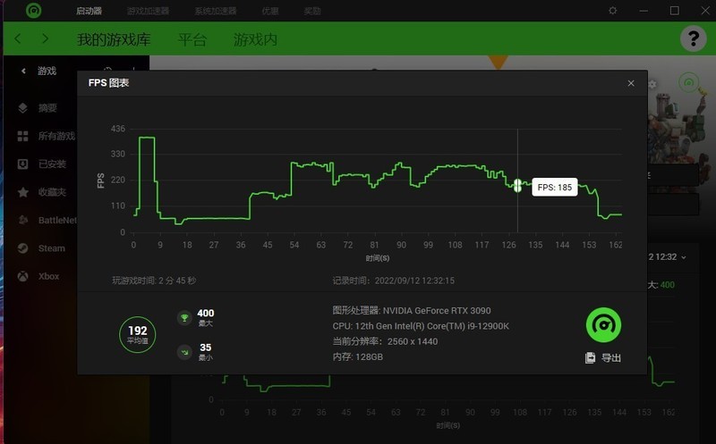Click the 导出 export button

click(603, 358)
